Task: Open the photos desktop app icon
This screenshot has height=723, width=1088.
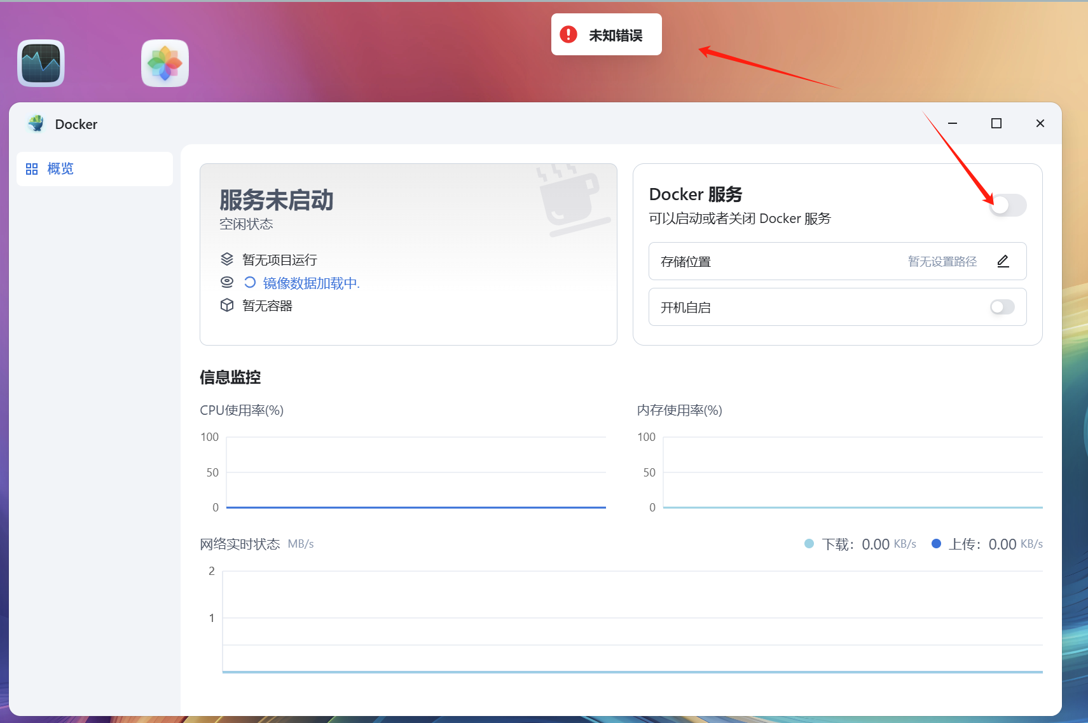Action: point(165,63)
